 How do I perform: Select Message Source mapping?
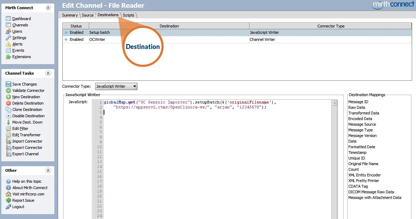click(362, 124)
